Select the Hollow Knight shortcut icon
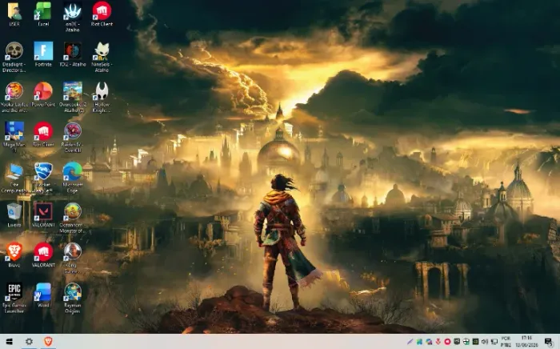The width and height of the screenshot is (560, 349). point(102,97)
